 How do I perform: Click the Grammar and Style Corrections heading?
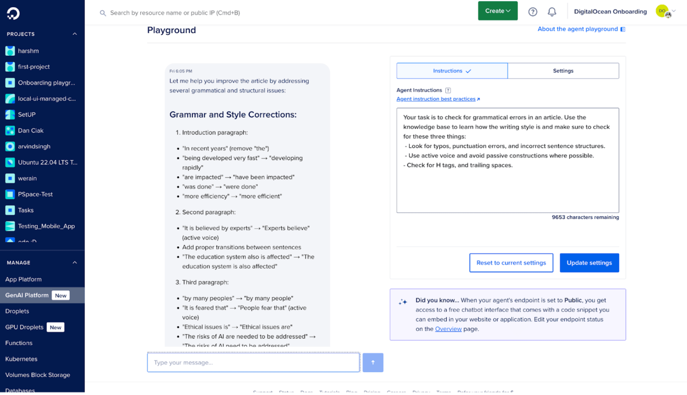coord(233,114)
